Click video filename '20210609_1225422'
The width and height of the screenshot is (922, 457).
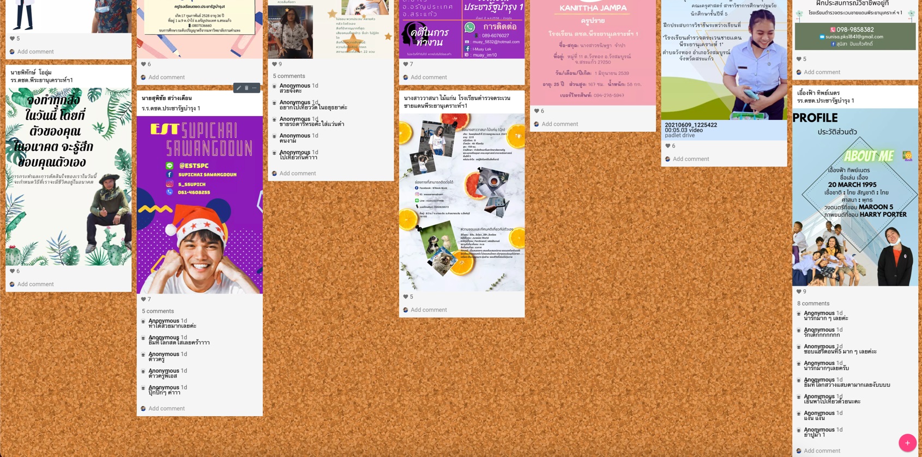691,125
